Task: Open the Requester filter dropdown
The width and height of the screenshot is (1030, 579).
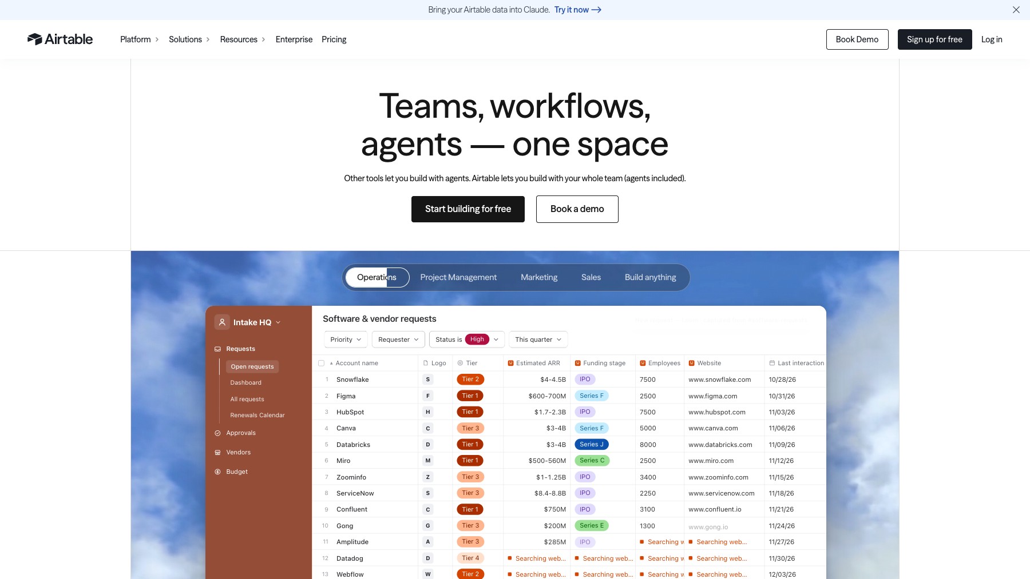Action: click(x=398, y=340)
